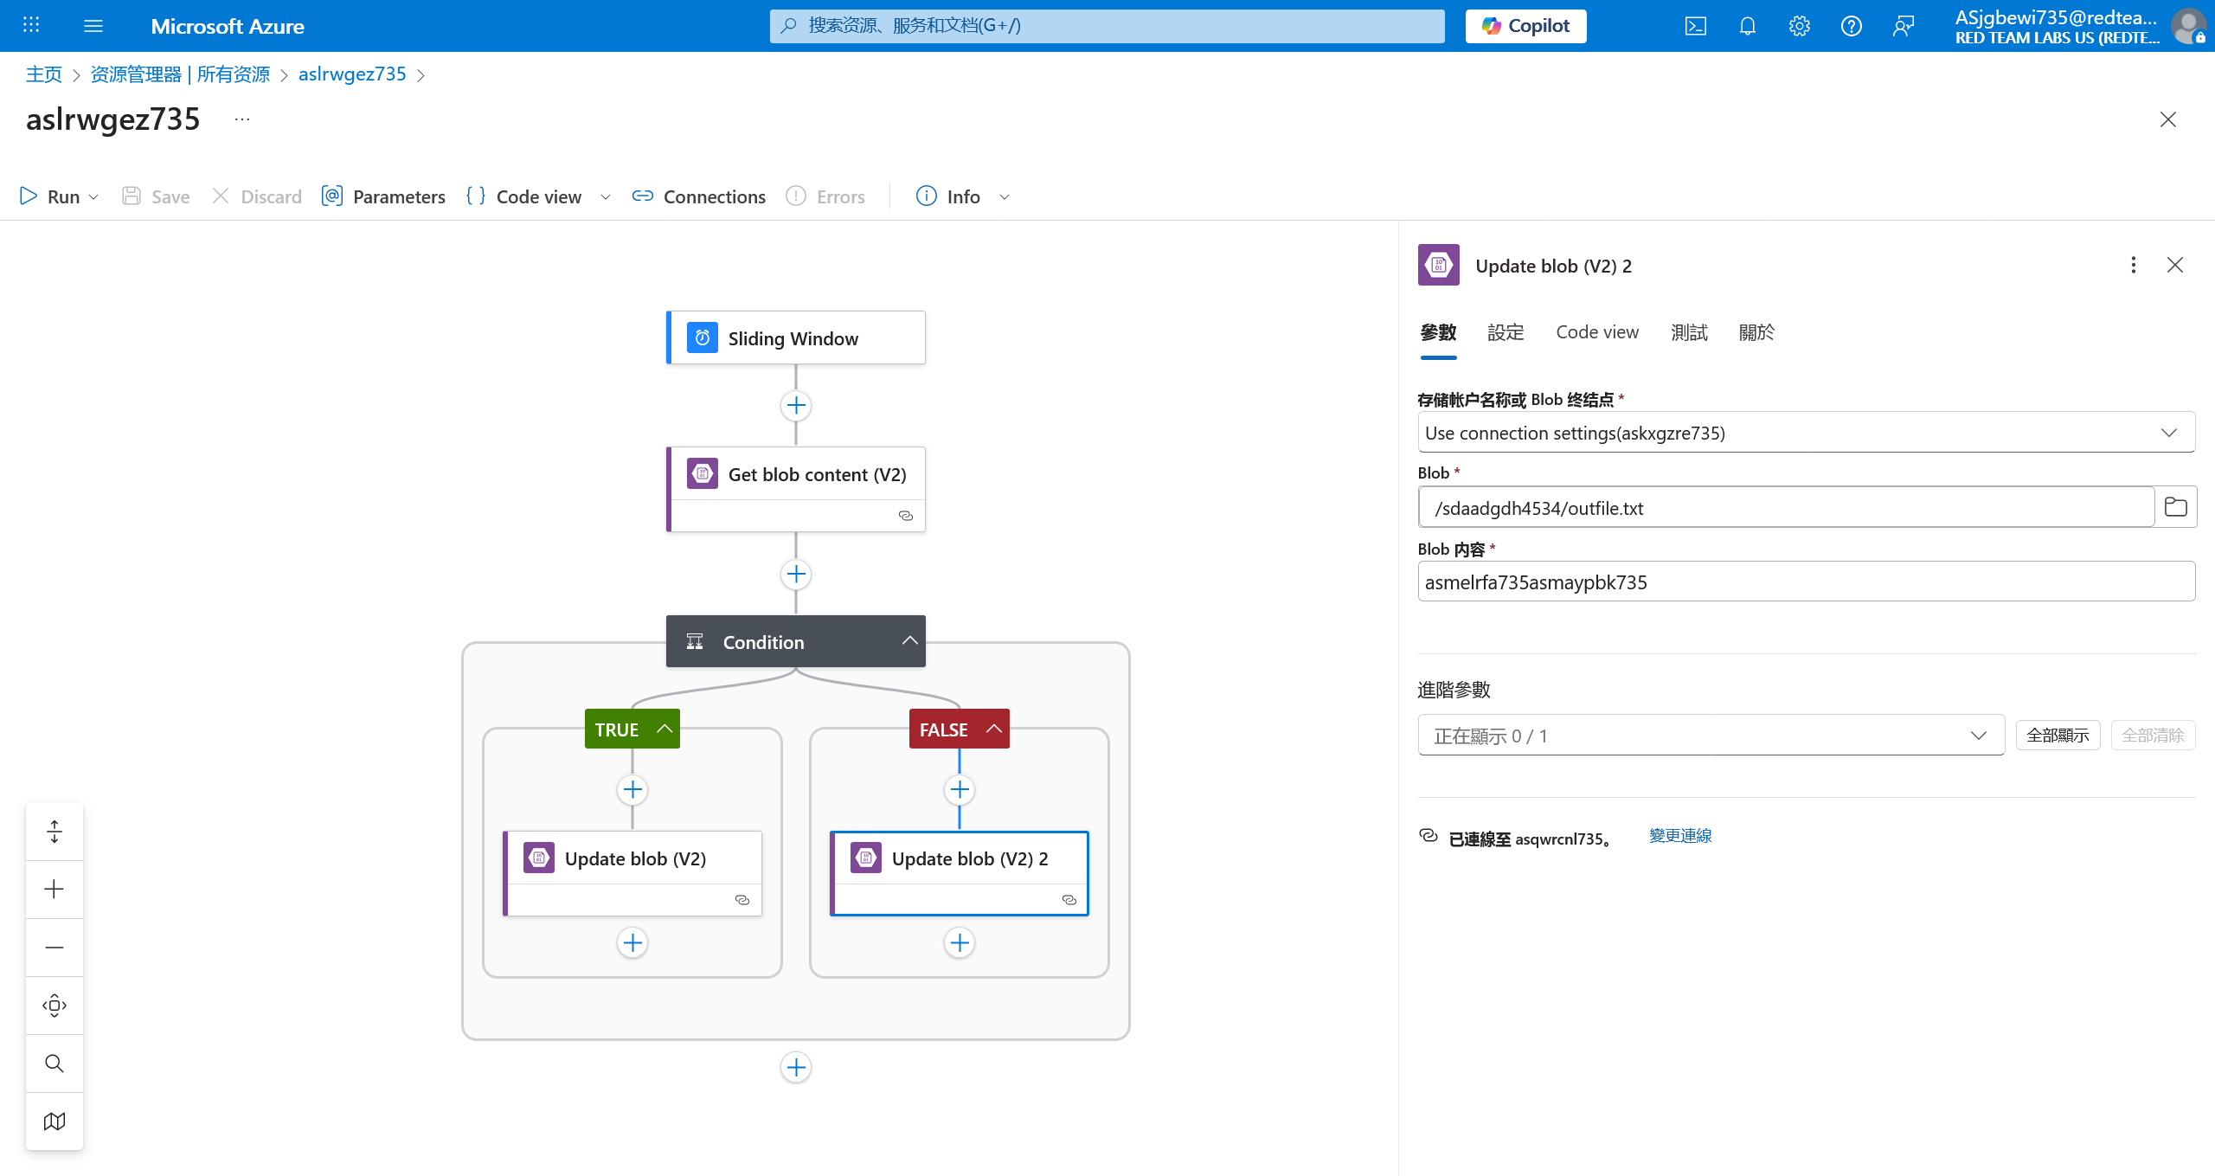2215x1176 pixels.
Task: Open the Update blob panel more-options menu
Action: point(2133,265)
